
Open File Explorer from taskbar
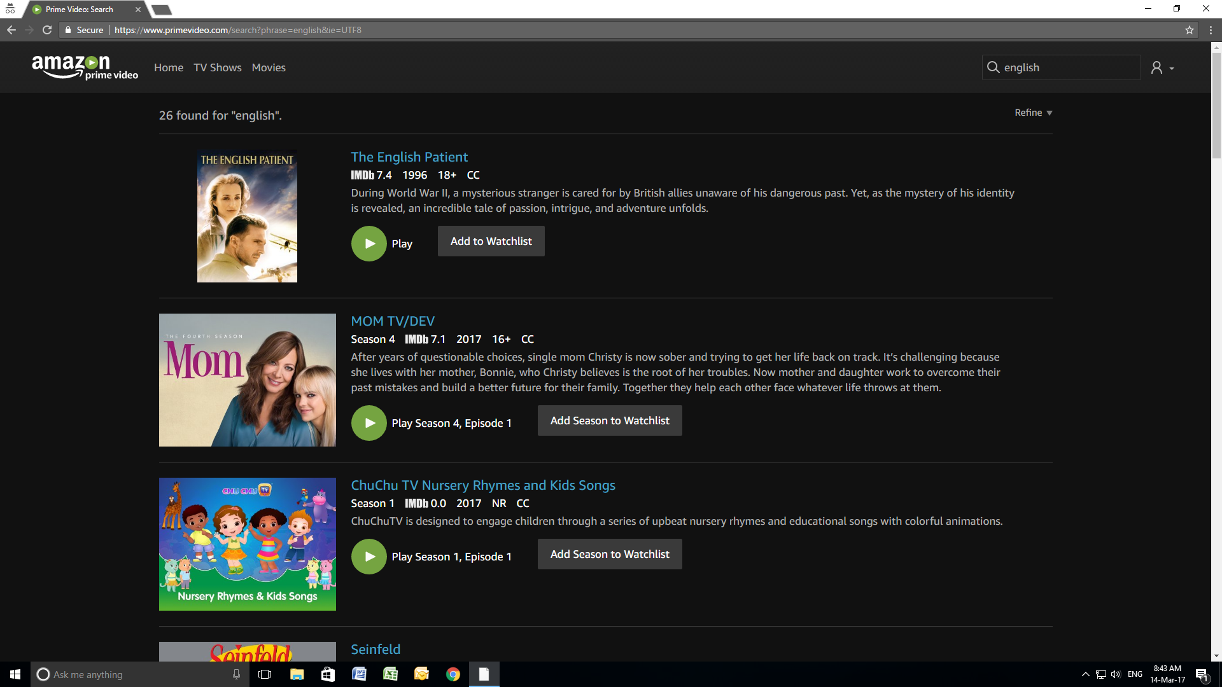coord(297,674)
